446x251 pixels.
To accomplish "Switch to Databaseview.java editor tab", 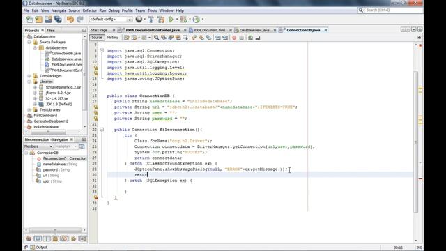I will pyautogui.click(x=254, y=30).
